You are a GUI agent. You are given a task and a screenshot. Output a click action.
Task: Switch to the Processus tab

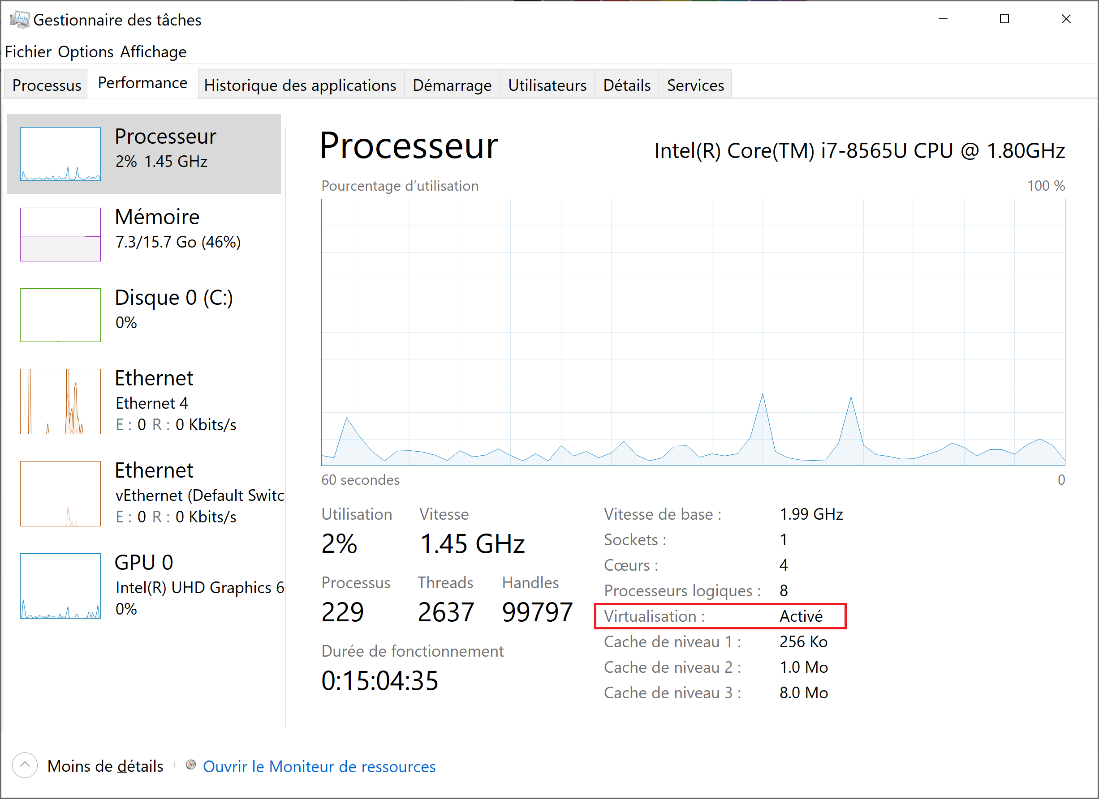(47, 85)
